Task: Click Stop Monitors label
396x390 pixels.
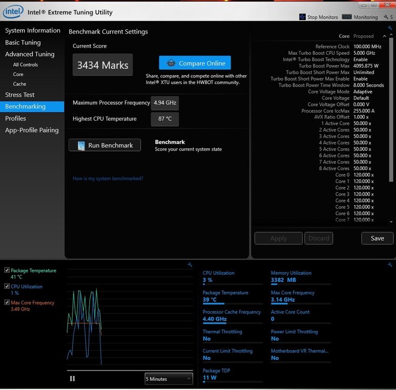Action: click(x=322, y=17)
